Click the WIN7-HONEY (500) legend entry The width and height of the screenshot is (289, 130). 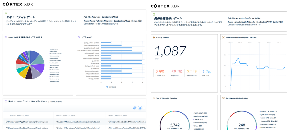point(200,113)
